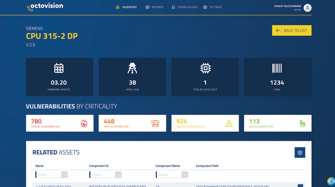Sort by Component Name column header
335x187 pixels.
click(x=168, y=166)
